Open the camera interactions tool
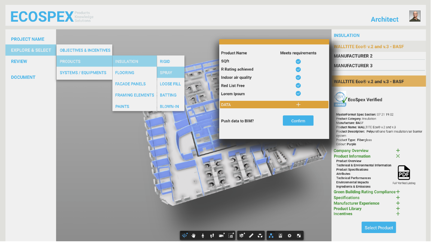431x242 pixels. (x=221, y=235)
